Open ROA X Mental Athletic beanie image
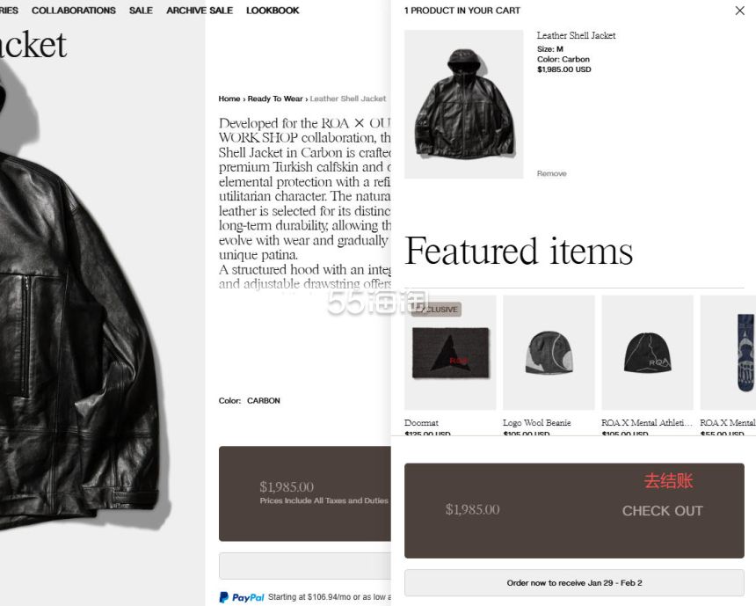Image resolution: width=756 pixels, height=606 pixels. (648, 353)
